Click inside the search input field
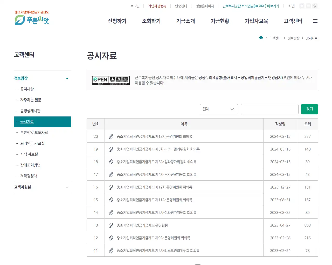This screenshot has width=332, height=265. pos(269,109)
